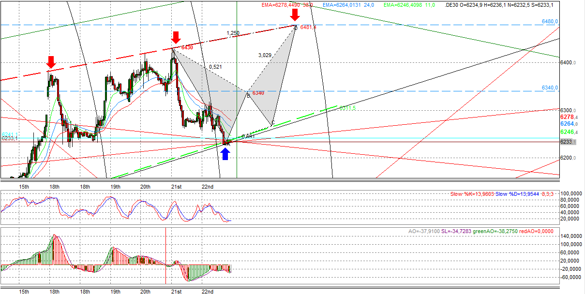Click the 3,029 ratio label

click(265, 55)
